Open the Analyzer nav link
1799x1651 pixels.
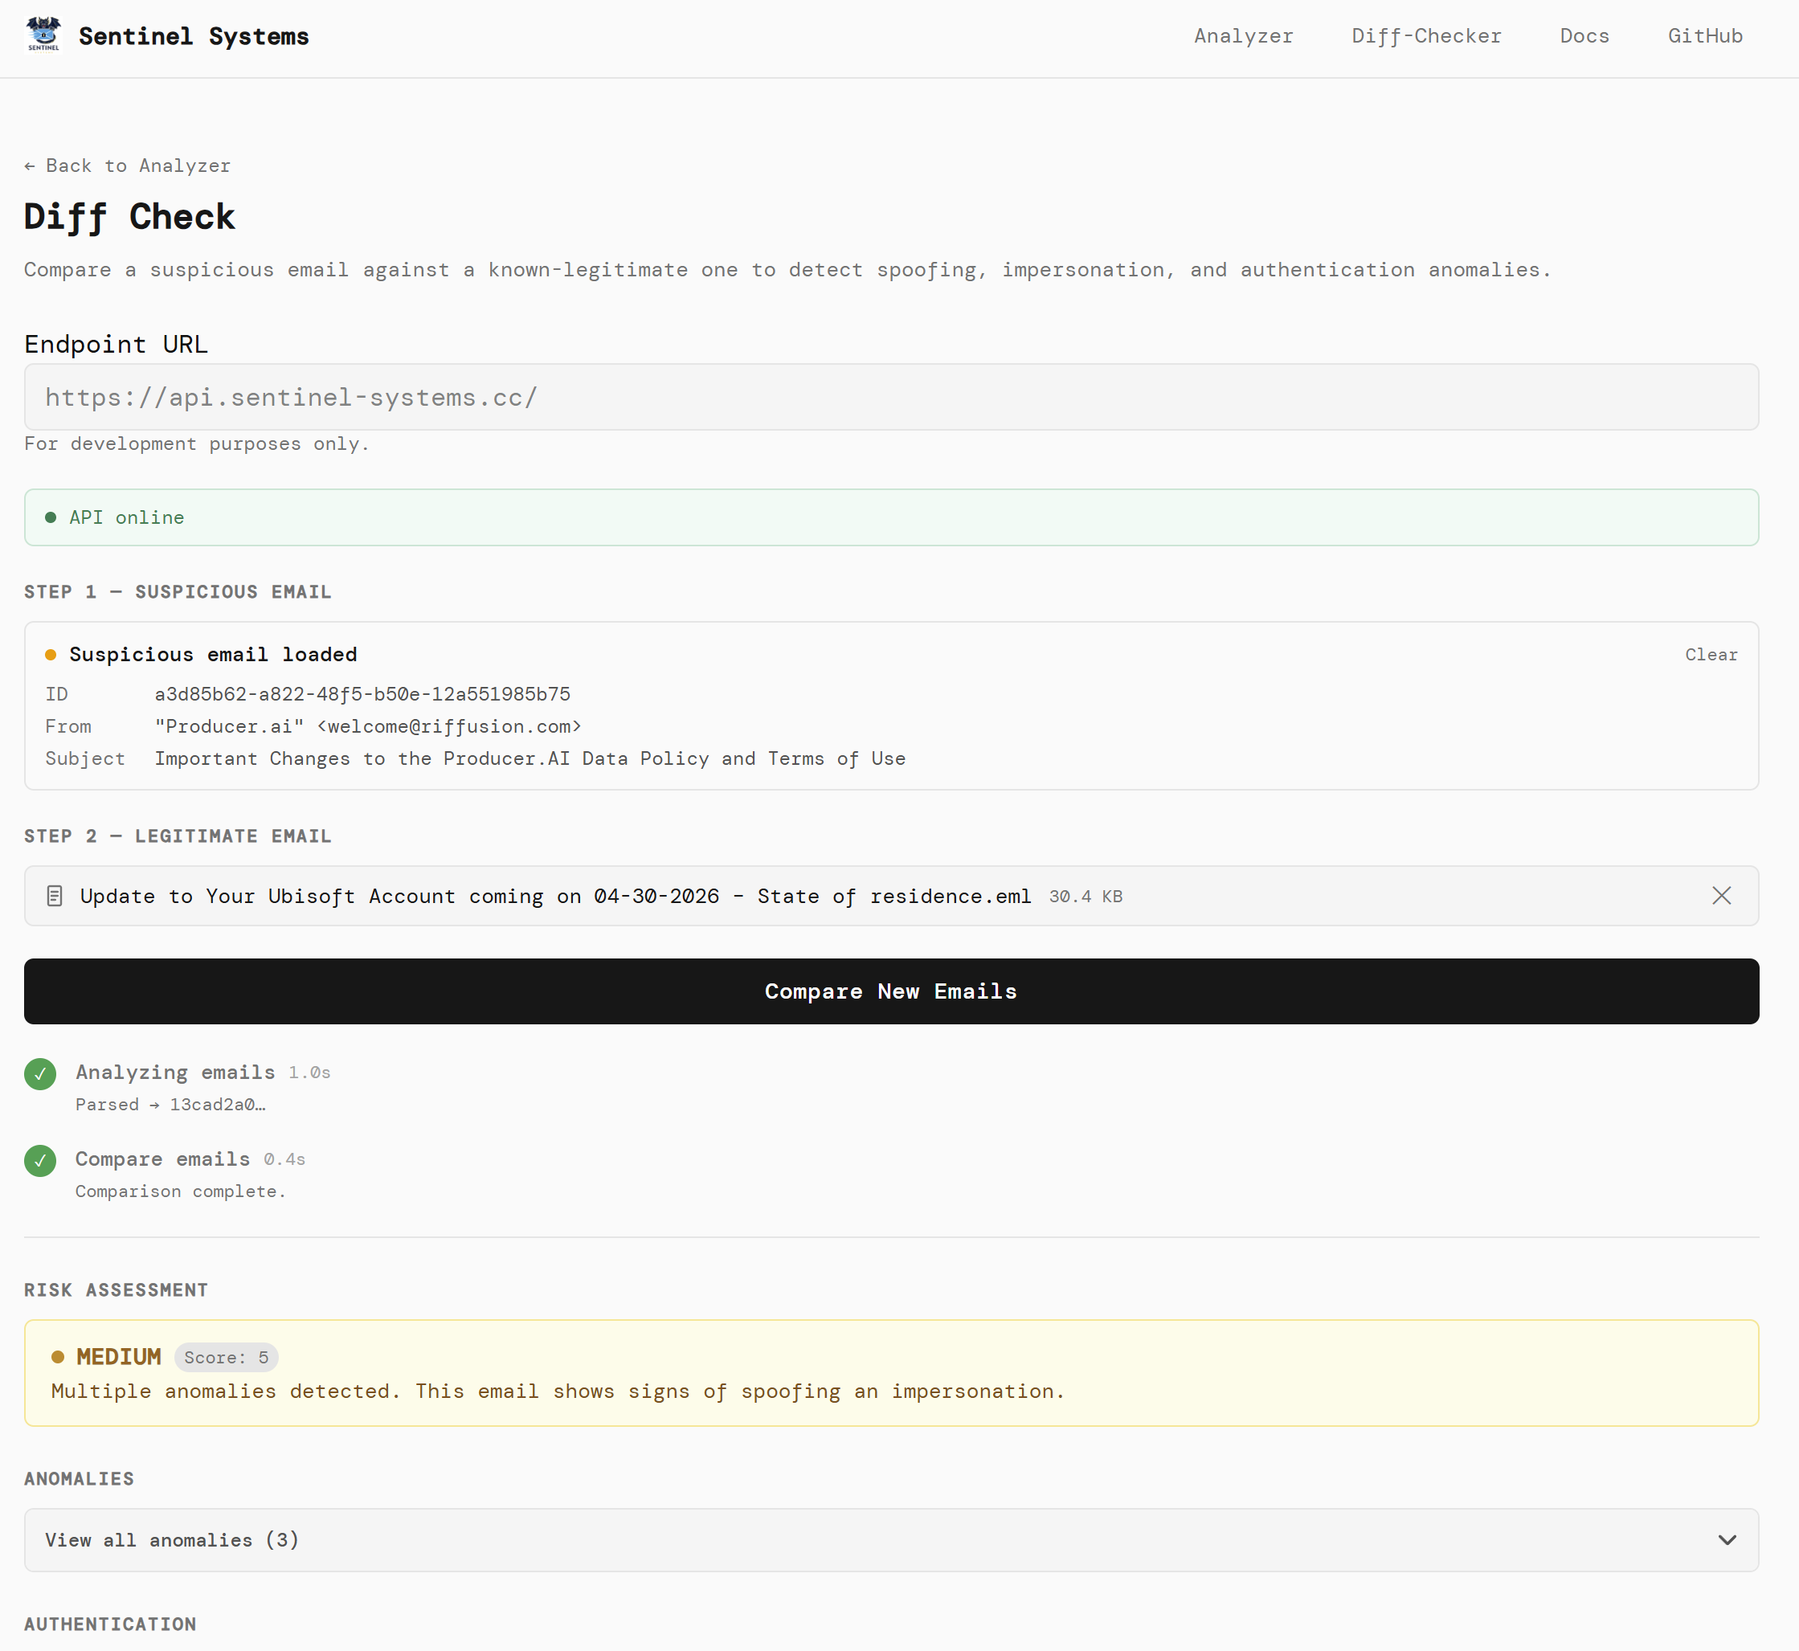pos(1244,35)
